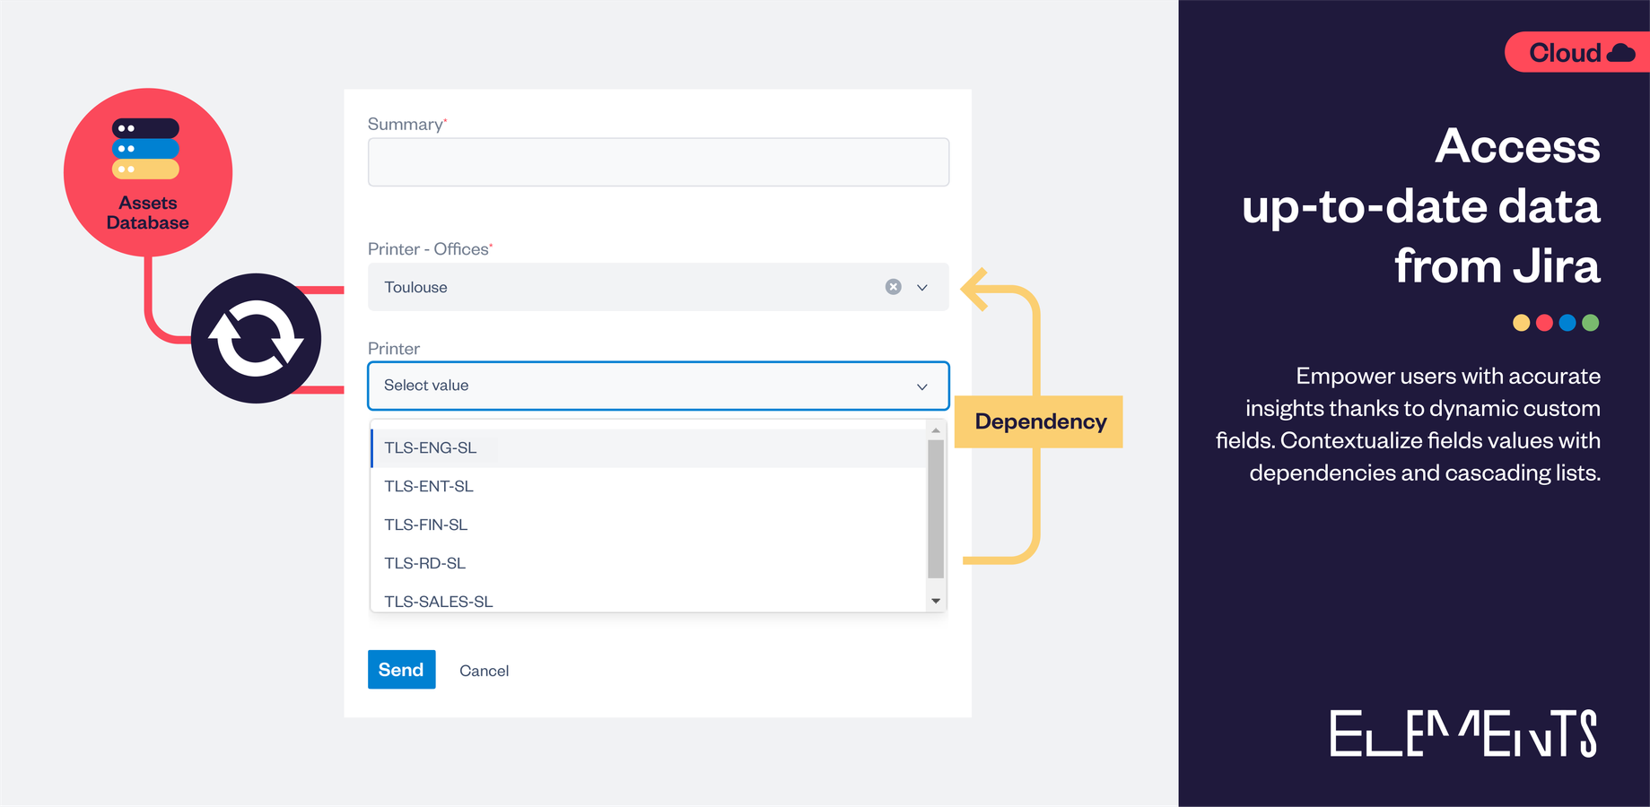Expand the Printer - Offices dropdown chevron

coord(921,287)
